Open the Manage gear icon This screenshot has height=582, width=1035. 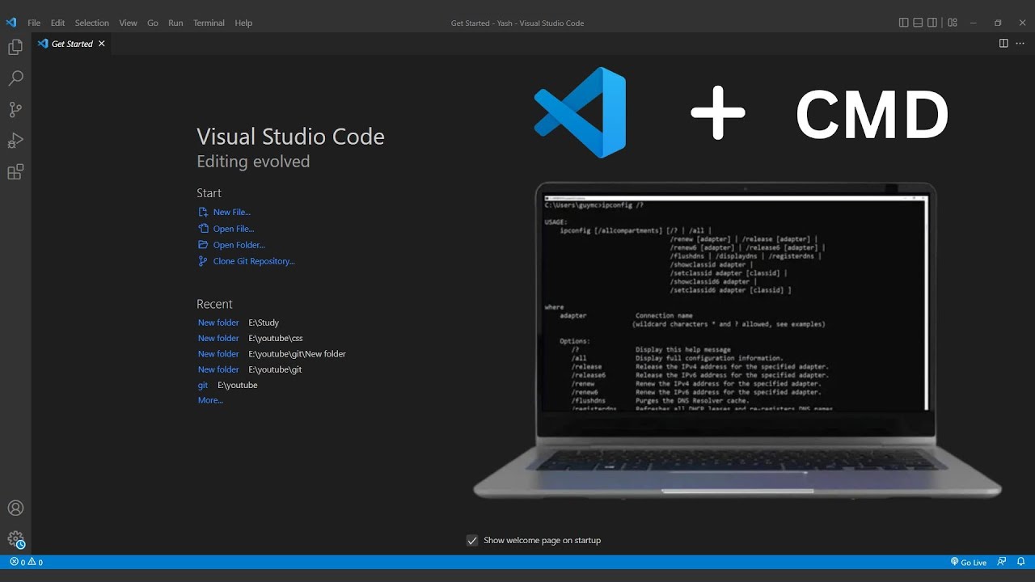point(15,539)
